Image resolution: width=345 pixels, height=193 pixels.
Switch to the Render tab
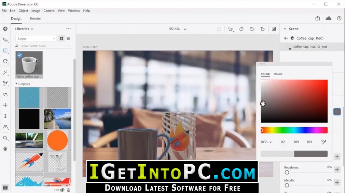pos(36,18)
